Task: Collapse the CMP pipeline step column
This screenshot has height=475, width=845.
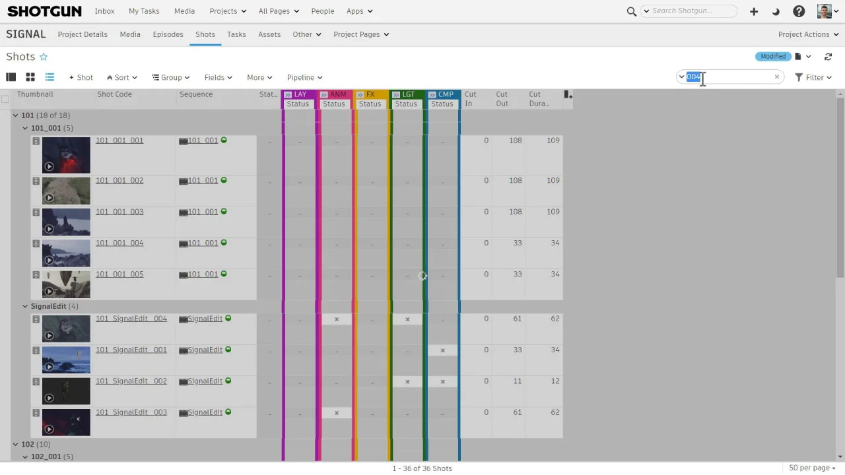Action: coord(432,95)
